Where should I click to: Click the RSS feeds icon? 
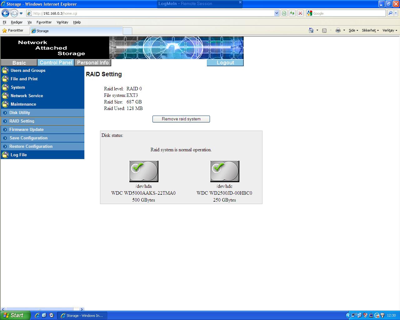(324, 30)
